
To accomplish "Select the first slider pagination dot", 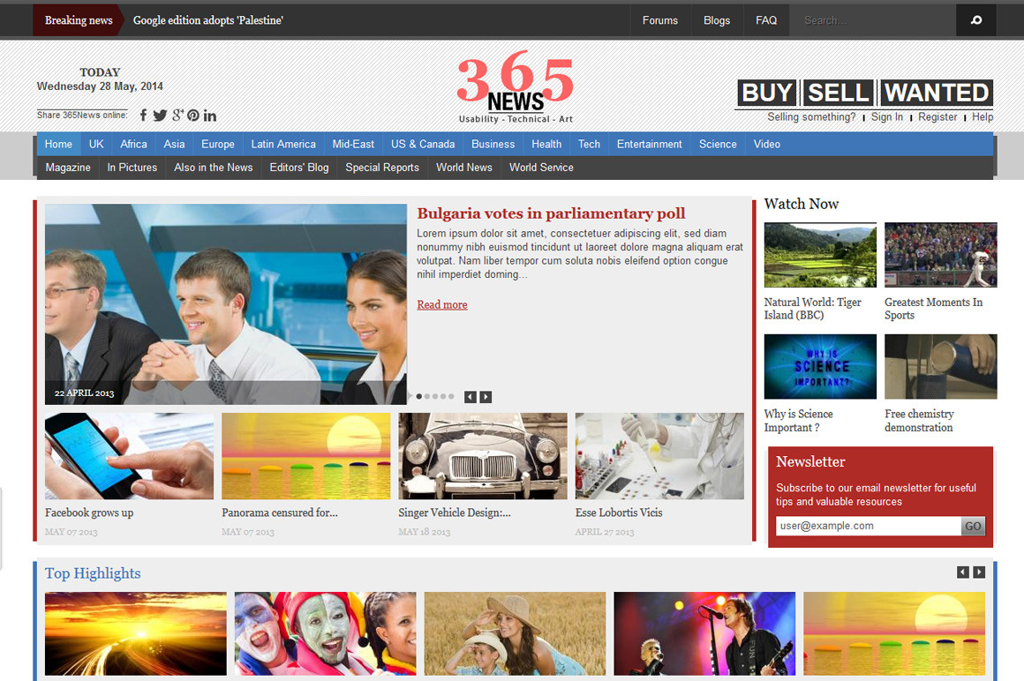I will (x=419, y=397).
